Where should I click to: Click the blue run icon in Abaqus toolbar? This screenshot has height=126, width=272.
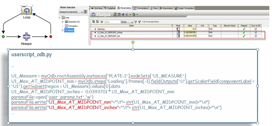click(x=127, y=14)
